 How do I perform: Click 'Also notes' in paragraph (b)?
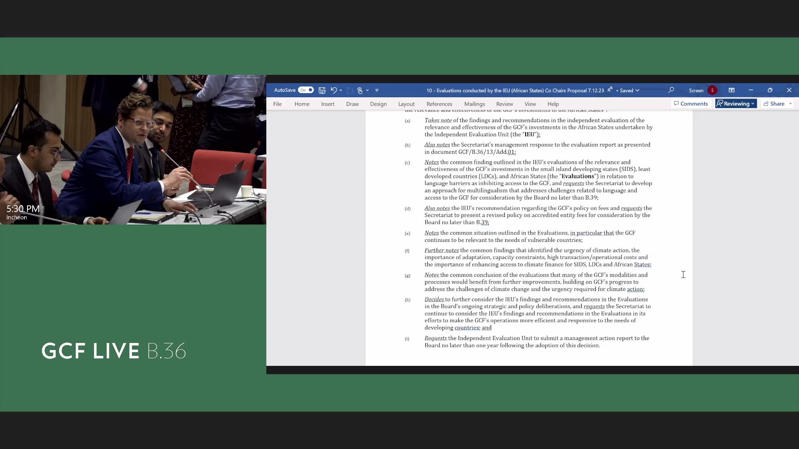point(437,145)
